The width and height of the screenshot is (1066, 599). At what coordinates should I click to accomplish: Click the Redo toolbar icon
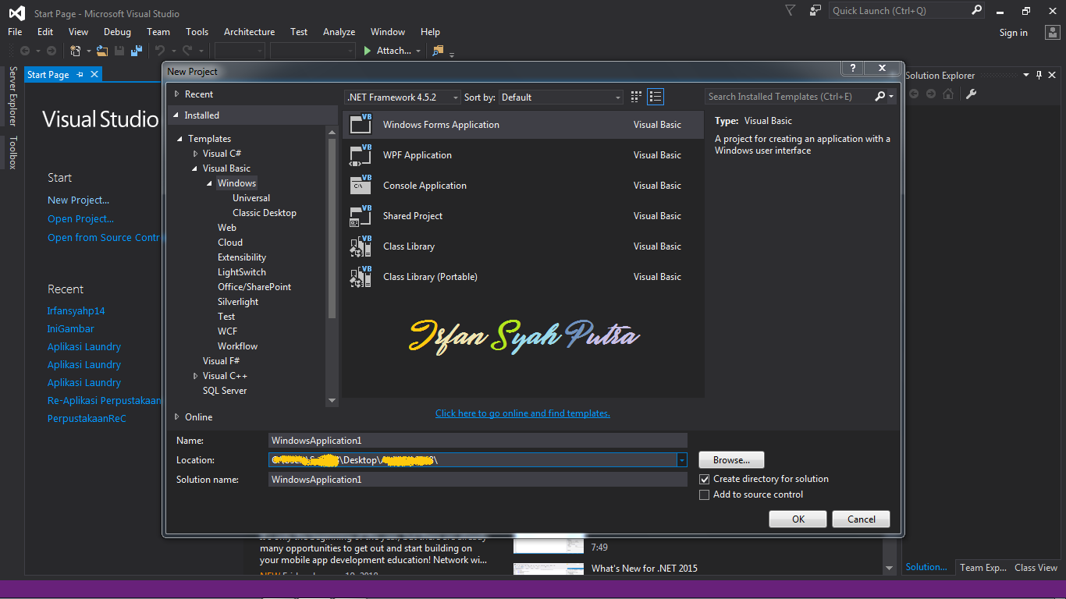[187, 51]
